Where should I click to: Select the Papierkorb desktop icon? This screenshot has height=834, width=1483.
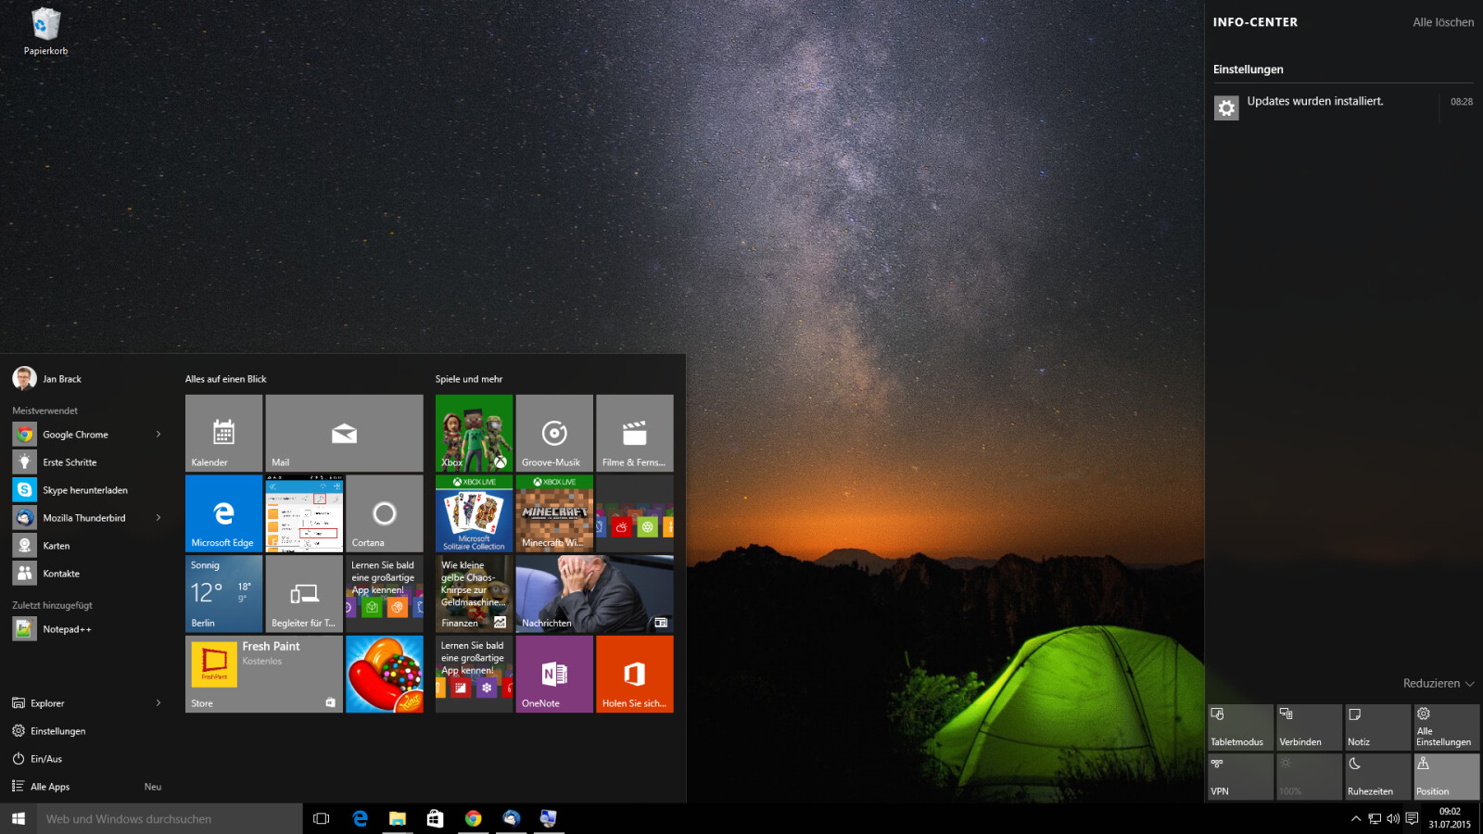(45, 32)
